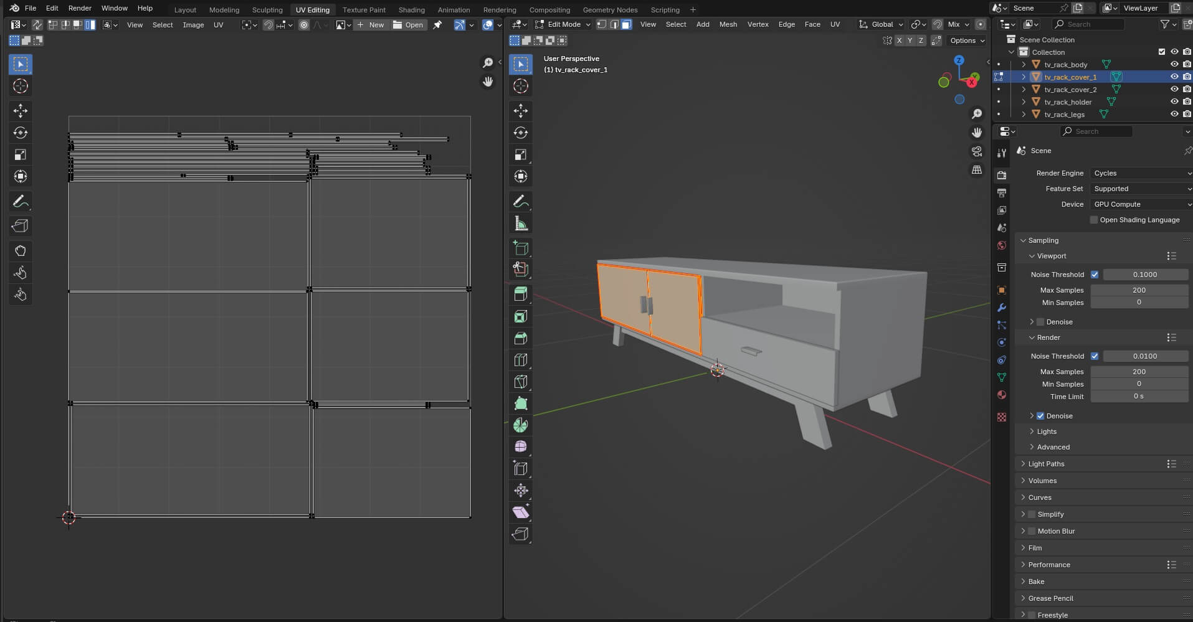Select the Annotate tool in UV editor
This screenshot has width=1193, height=622.
coord(21,202)
